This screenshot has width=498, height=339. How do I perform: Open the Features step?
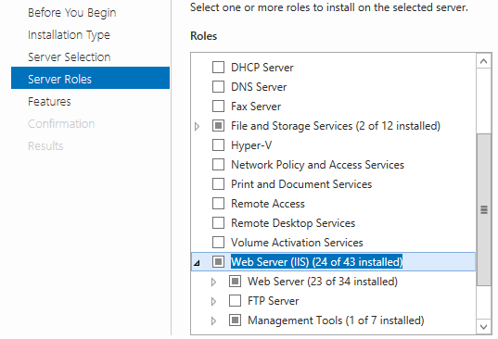pos(49,102)
